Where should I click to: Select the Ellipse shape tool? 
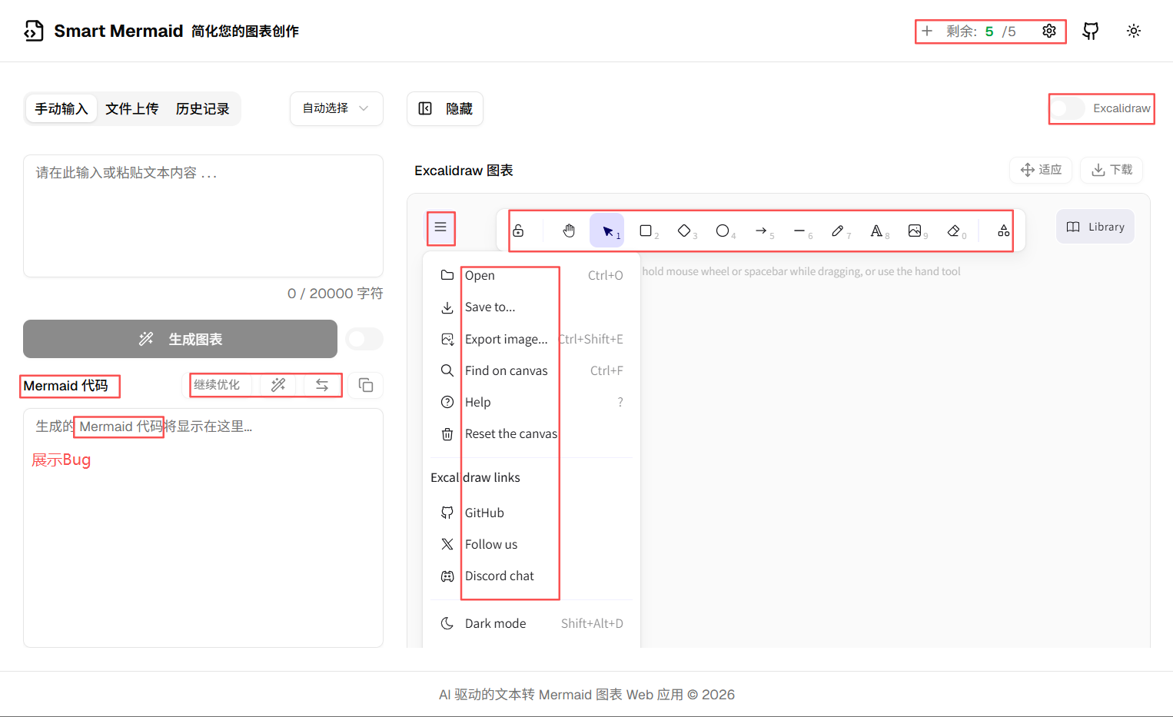point(723,231)
